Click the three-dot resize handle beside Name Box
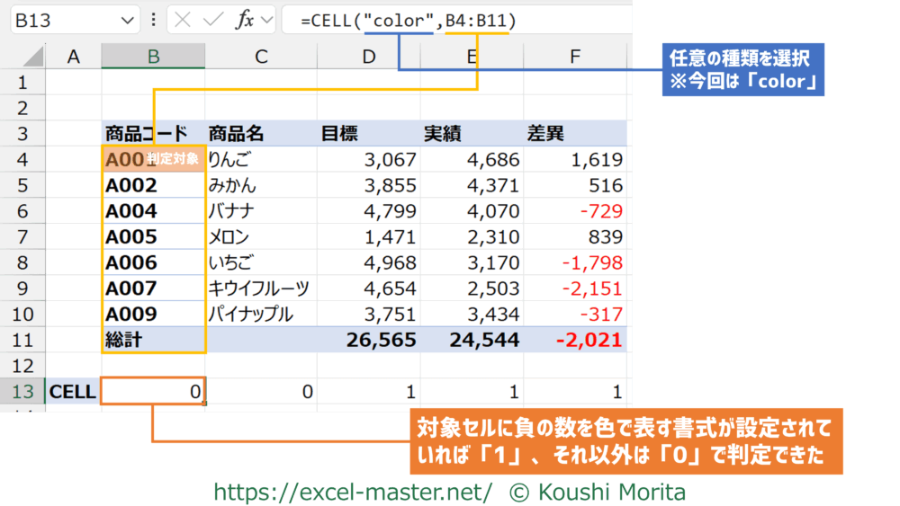The height and width of the screenshot is (506, 900). (x=153, y=20)
